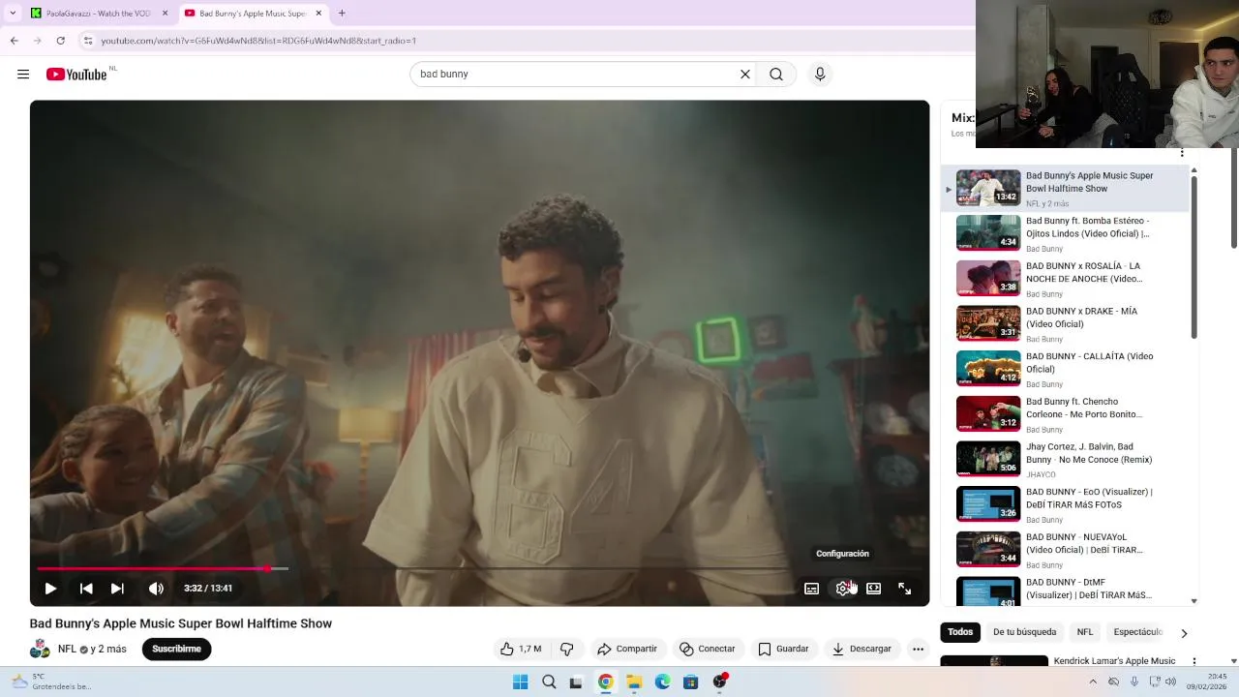This screenshot has width=1239, height=697.
Task: Click the playlist scrollbar up arrow
Action: pos(1194,170)
